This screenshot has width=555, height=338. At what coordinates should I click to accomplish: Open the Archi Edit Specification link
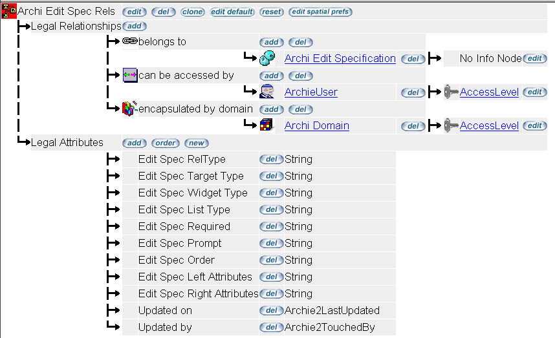pos(340,59)
